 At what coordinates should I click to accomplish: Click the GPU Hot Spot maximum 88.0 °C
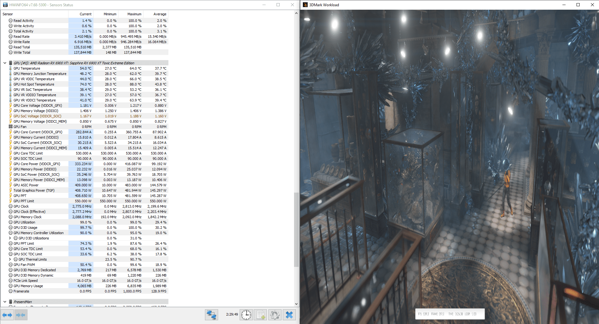tap(135, 84)
